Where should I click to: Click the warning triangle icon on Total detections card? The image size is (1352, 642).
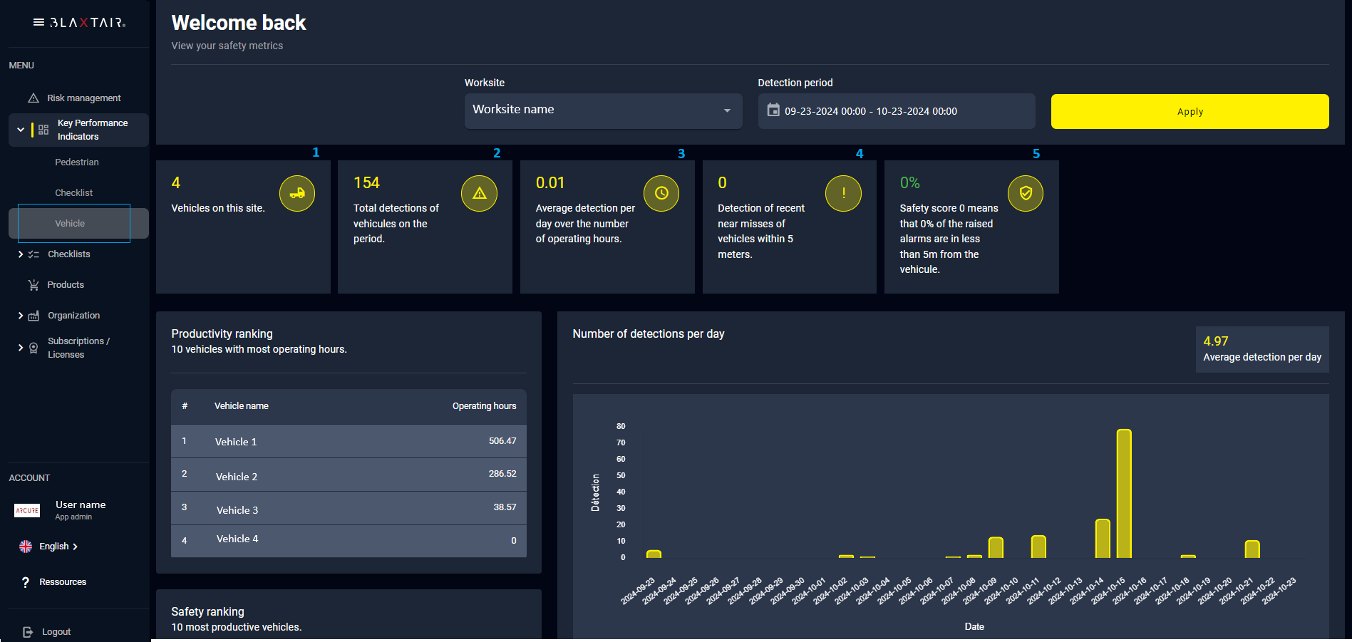(x=479, y=193)
